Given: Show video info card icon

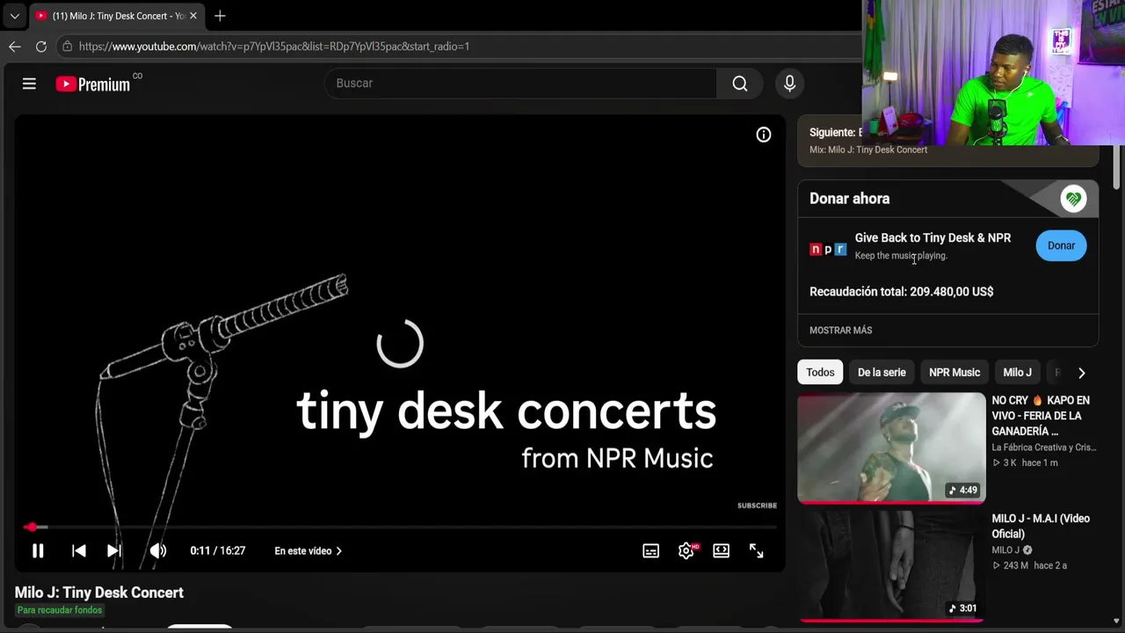Looking at the screenshot, I should pyautogui.click(x=764, y=135).
